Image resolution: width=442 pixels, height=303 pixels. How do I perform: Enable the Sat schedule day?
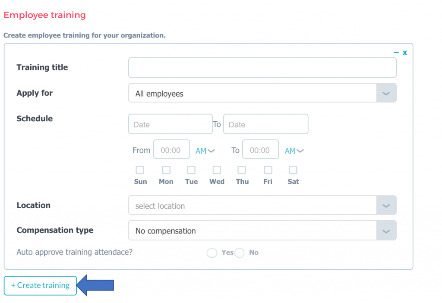(x=293, y=170)
